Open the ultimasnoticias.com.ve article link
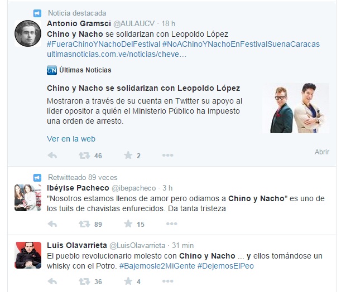Screen dimensions: 346x292 (x=117, y=54)
